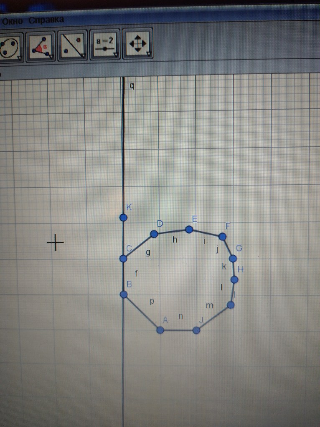Click point A at the polygon bottom

tap(160, 330)
